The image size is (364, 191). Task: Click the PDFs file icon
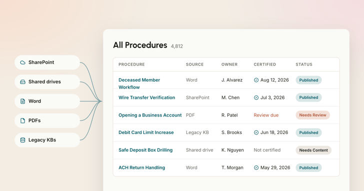[x=22, y=120]
